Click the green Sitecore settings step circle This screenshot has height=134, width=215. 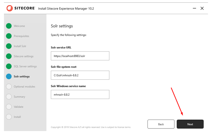(x=9, y=56)
